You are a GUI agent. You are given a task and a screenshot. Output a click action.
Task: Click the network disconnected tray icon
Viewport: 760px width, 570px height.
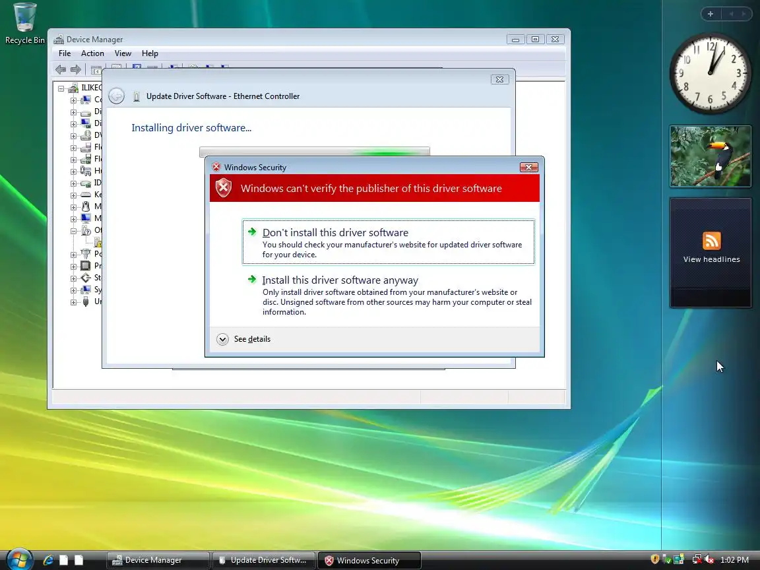tap(697, 559)
